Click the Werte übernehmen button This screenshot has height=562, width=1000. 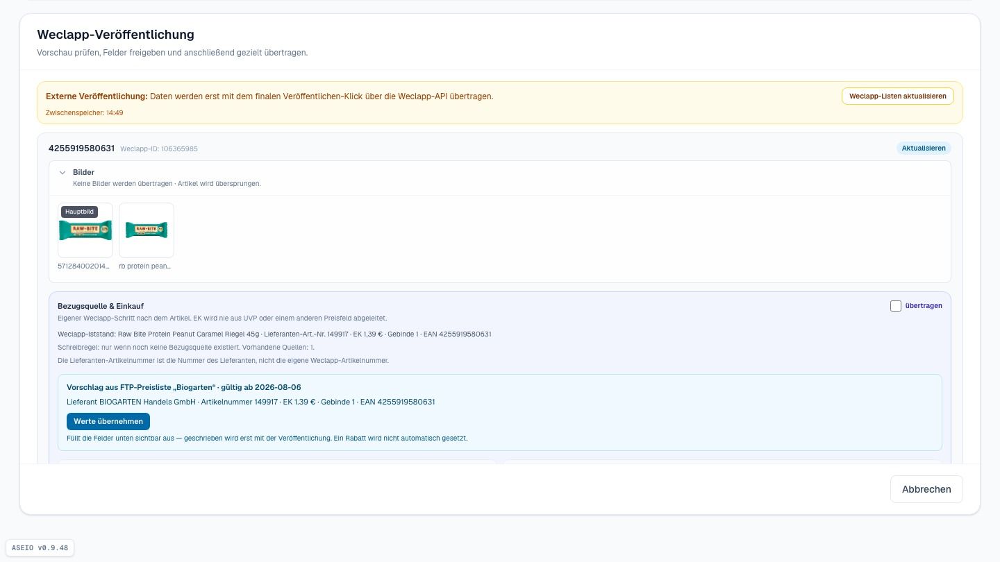click(108, 421)
